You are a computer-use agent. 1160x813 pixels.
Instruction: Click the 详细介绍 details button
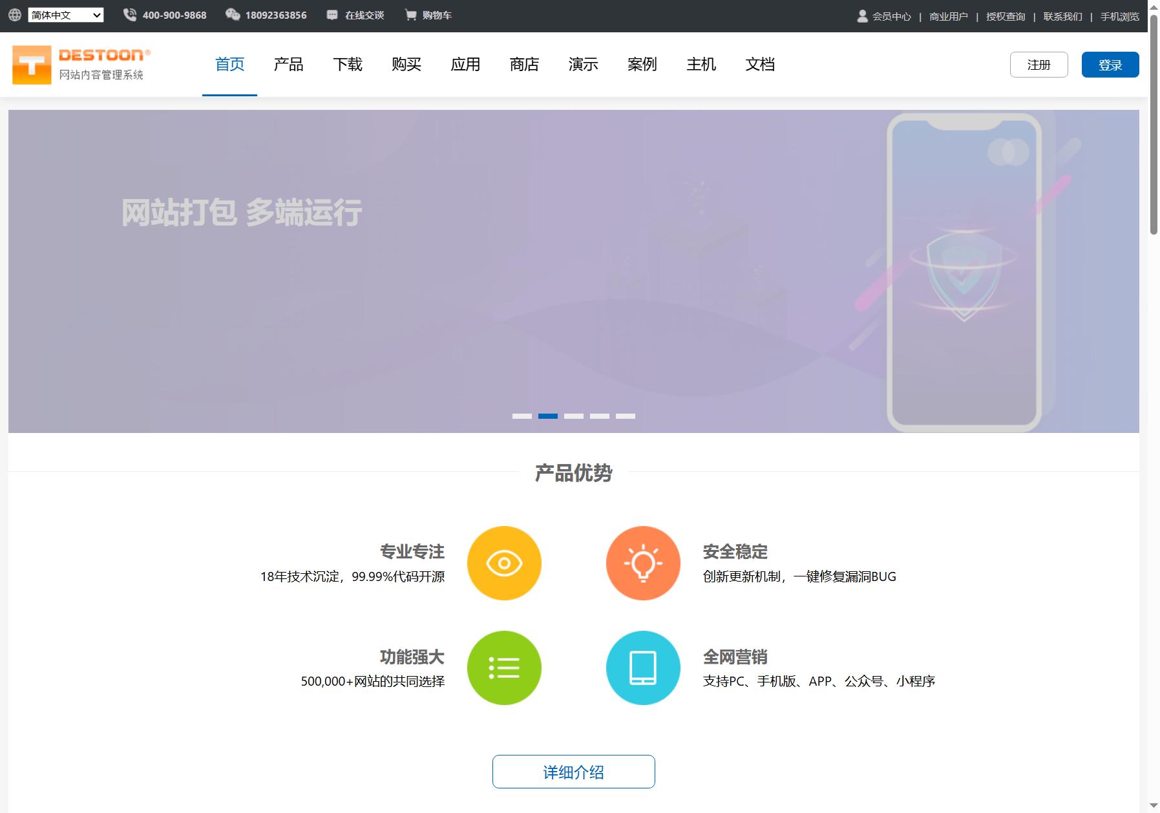coord(574,772)
